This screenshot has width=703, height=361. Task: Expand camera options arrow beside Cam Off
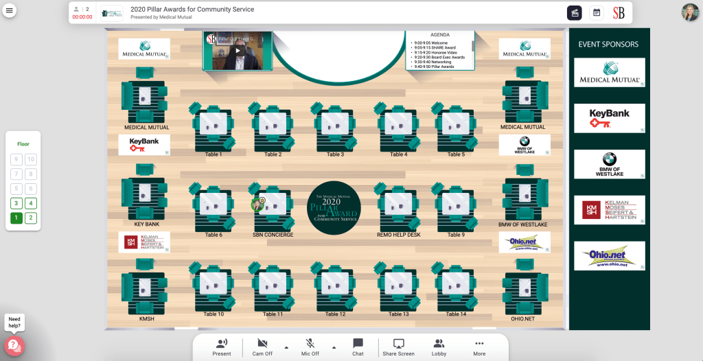click(x=285, y=347)
